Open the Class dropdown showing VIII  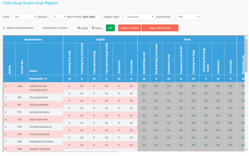coord(24,17)
